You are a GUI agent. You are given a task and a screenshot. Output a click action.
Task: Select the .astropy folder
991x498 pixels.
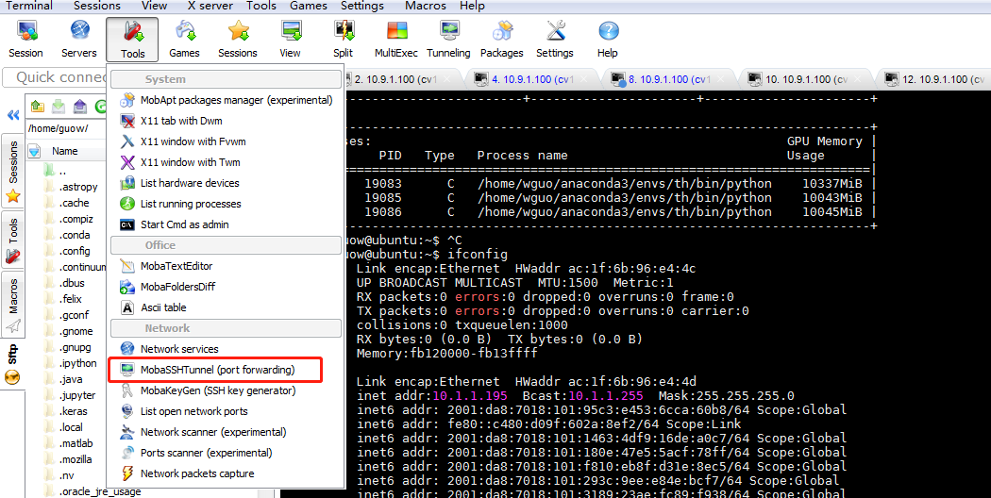tap(71, 187)
